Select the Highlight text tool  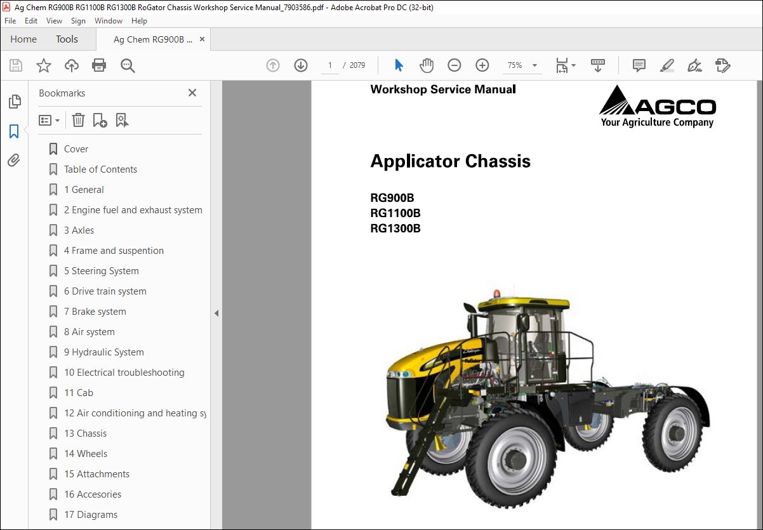tap(667, 65)
